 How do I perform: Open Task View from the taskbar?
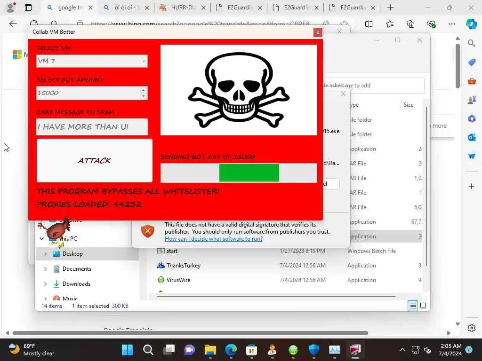coord(169,350)
